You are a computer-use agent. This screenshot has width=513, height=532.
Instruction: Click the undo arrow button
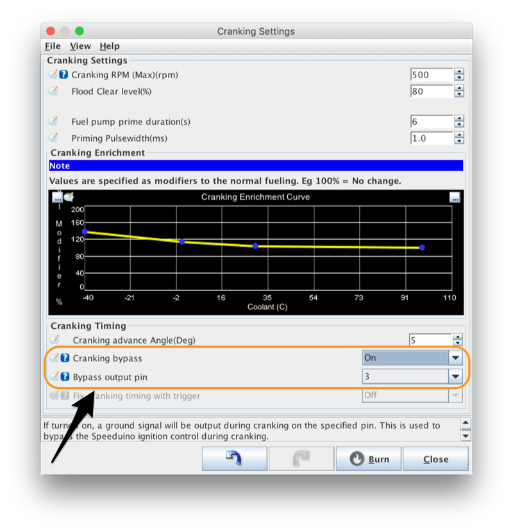pos(233,458)
